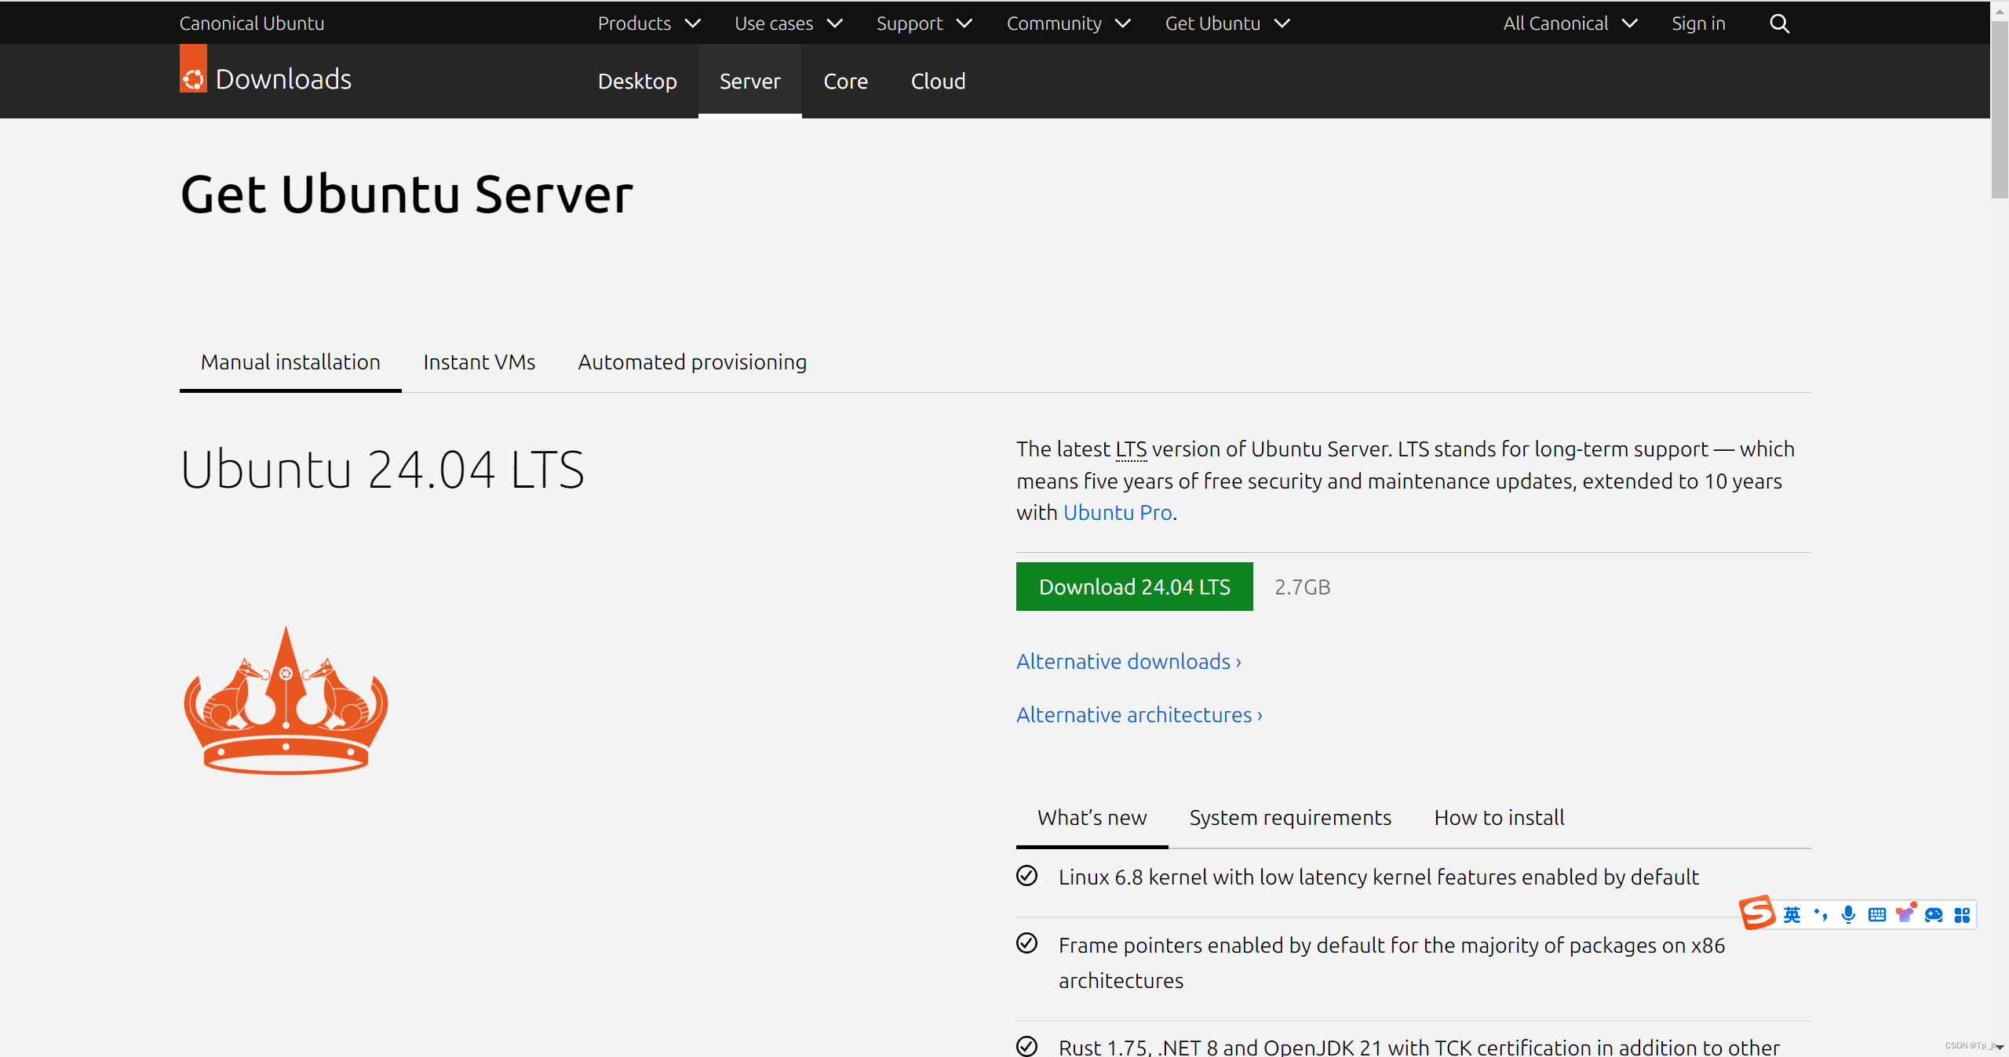The image size is (2009, 1057).
Task: Expand the Use cases menu
Action: coord(788,24)
